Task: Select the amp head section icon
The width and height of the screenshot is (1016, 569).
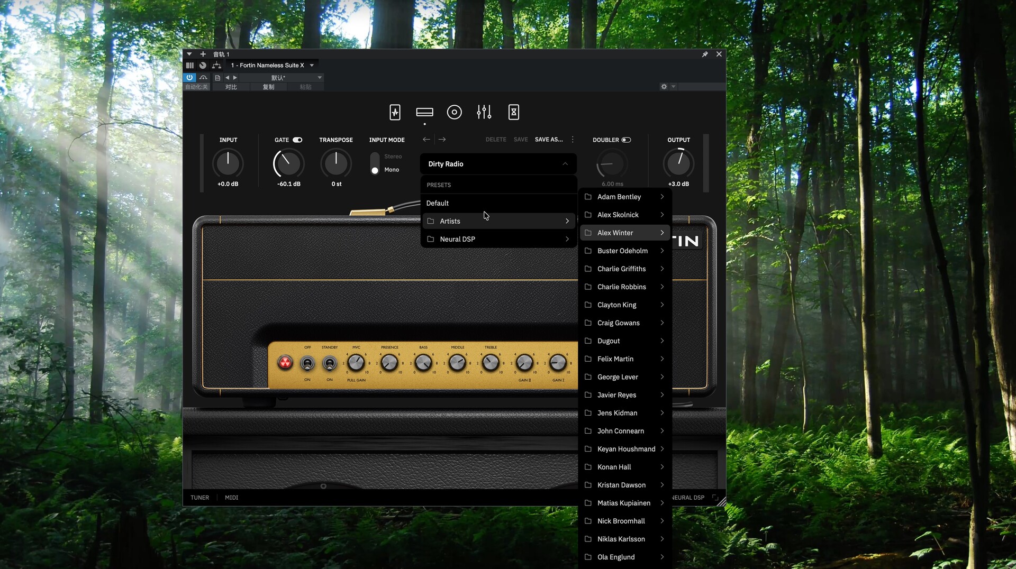Action: point(424,112)
